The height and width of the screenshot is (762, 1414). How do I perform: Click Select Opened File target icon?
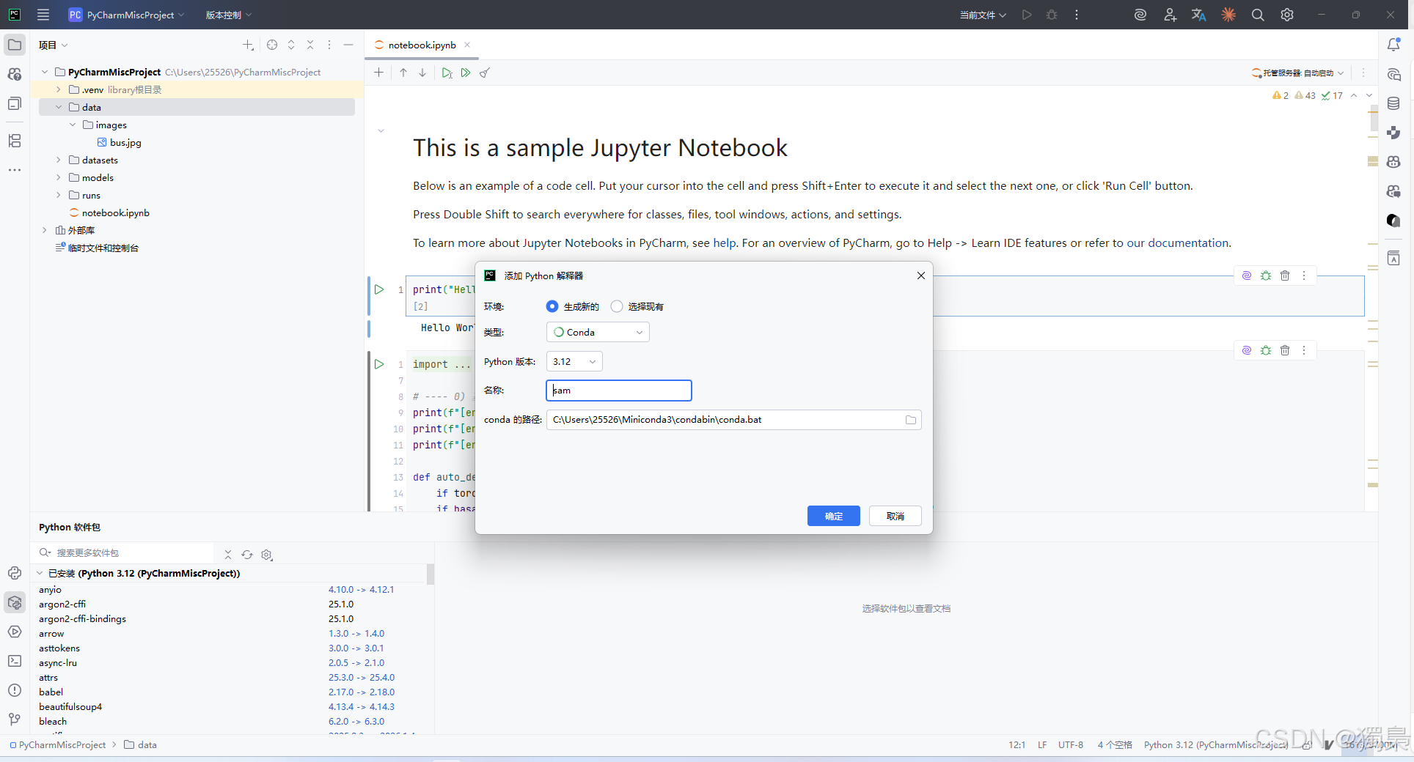coord(272,45)
